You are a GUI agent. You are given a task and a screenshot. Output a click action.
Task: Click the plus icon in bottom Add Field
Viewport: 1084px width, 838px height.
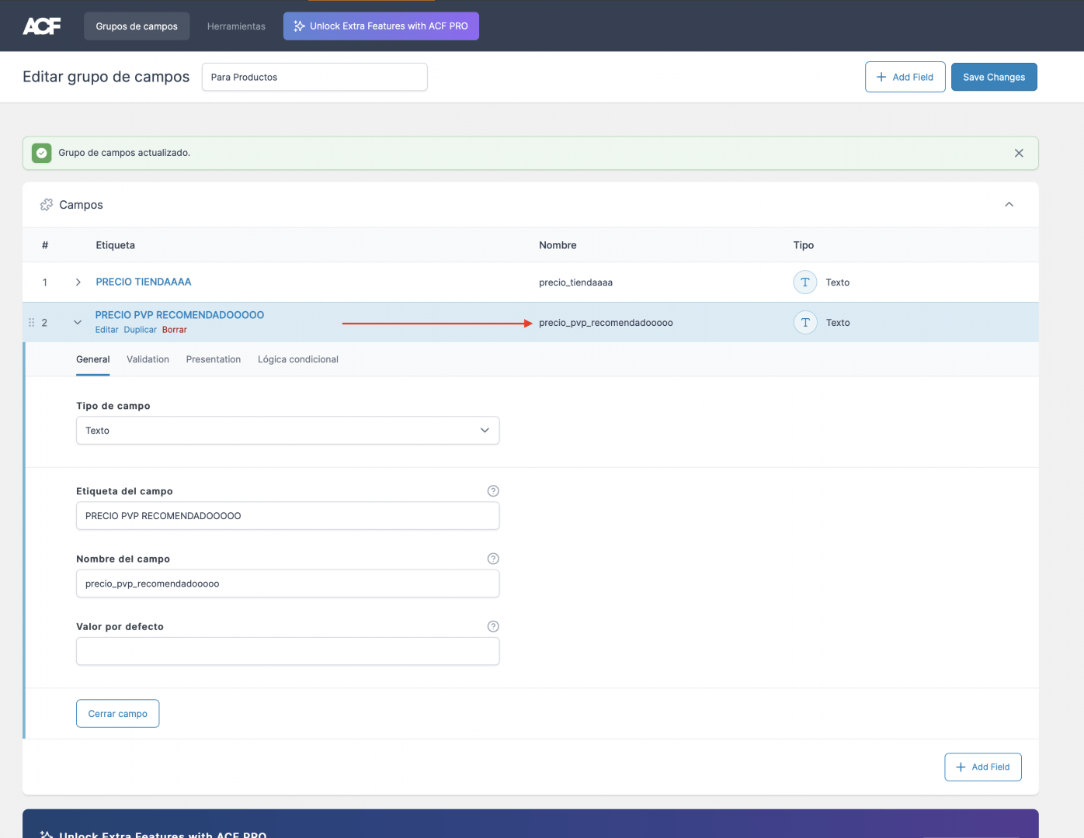click(961, 767)
